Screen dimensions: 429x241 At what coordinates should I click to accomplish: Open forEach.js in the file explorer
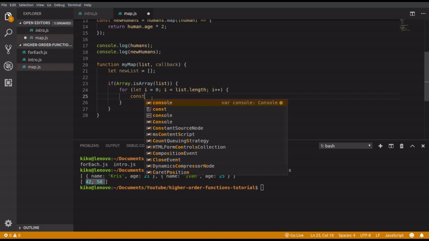click(x=37, y=52)
